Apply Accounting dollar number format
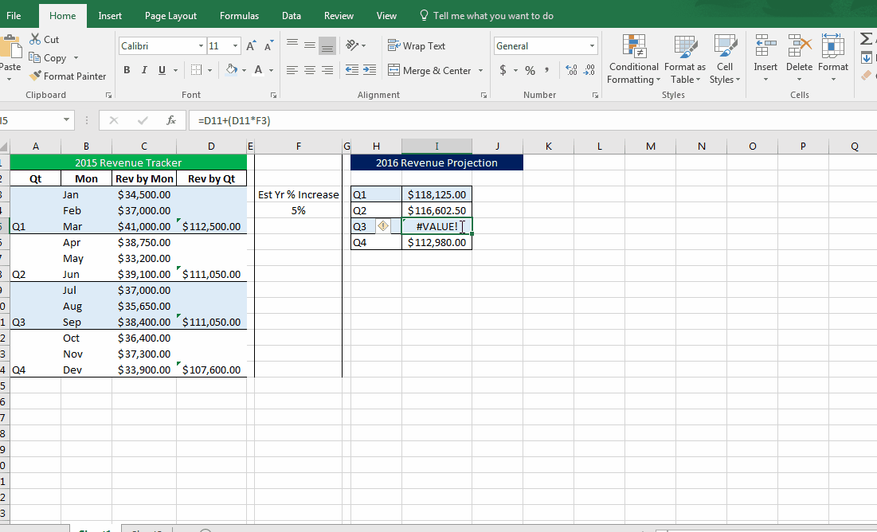Image resolution: width=877 pixels, height=532 pixels. pyautogui.click(x=503, y=70)
